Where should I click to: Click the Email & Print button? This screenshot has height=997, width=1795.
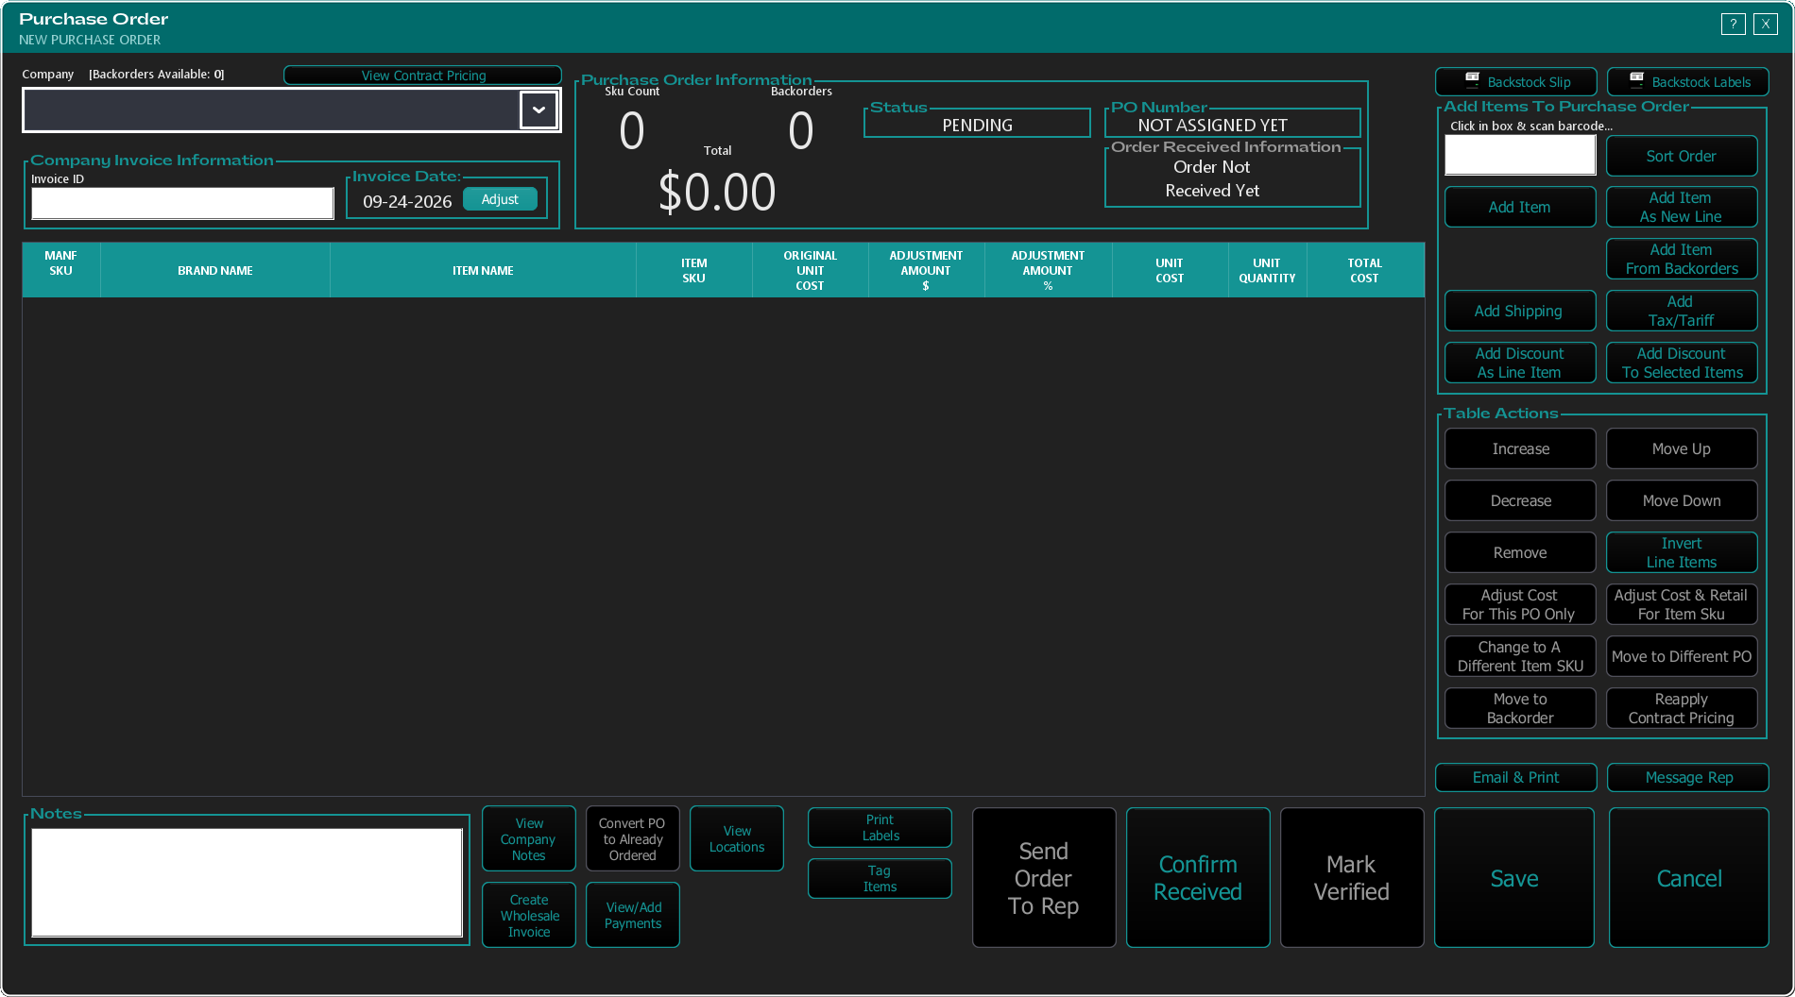tap(1516, 777)
